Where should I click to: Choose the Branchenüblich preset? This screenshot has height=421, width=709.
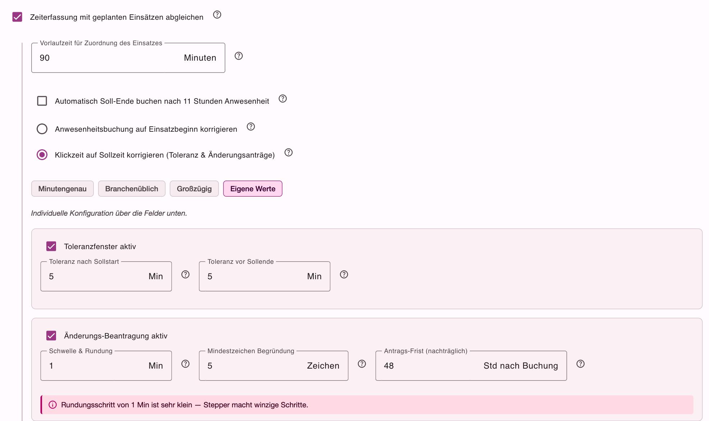[x=132, y=189]
